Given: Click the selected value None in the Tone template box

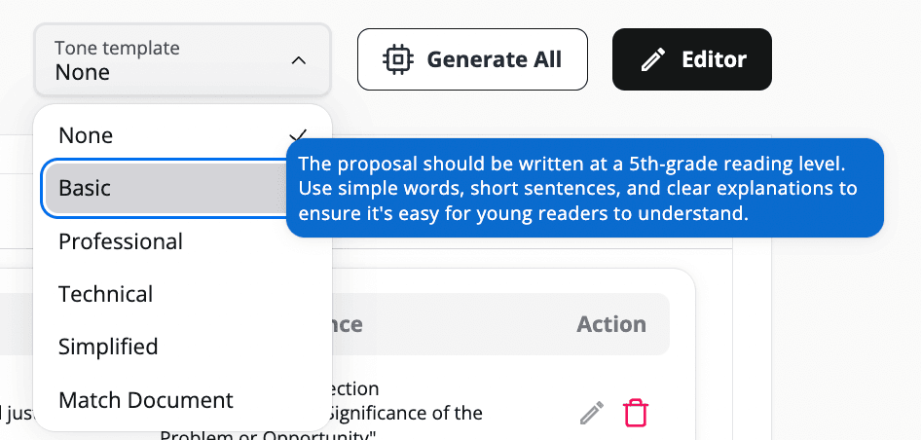Looking at the screenshot, I should (x=83, y=72).
